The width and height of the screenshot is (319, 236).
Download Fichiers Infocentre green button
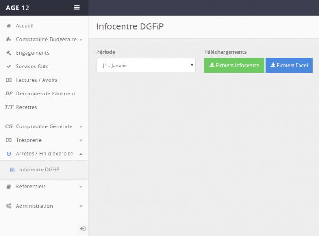(x=234, y=66)
